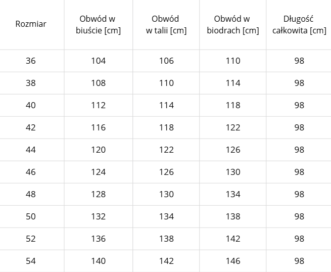
Task: Select the Obwód w biuście header
Action: click(x=98, y=24)
